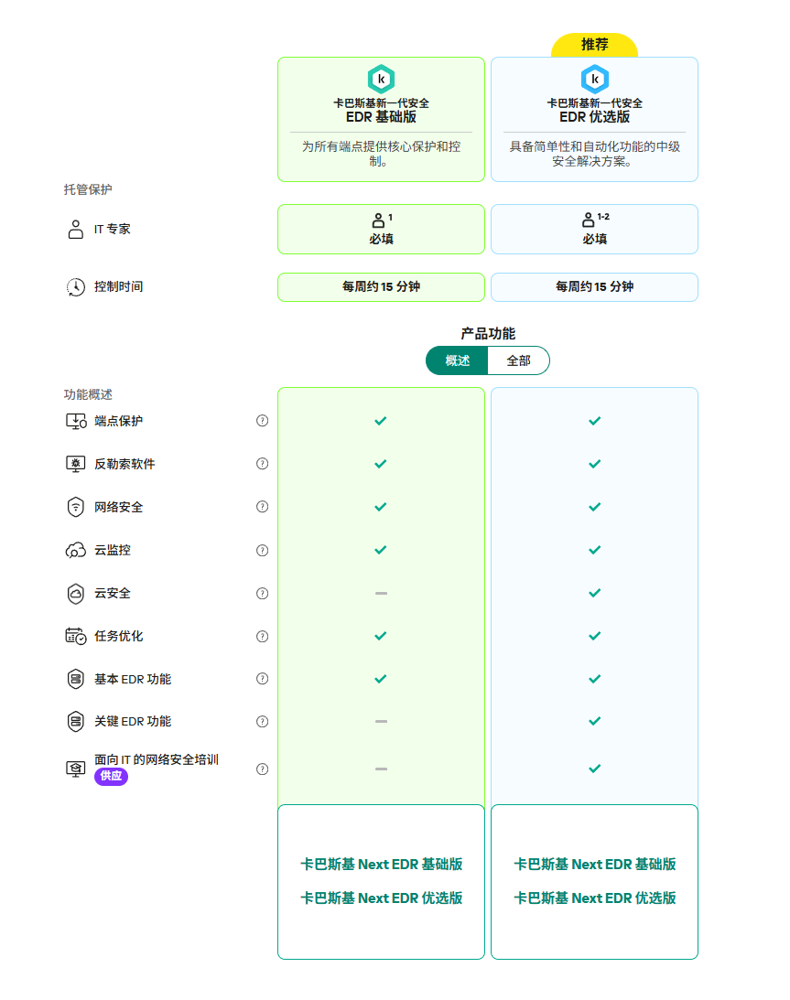790x1000 pixels.
Task: Click the yellow 推荐 recommended tag
Action: click(594, 44)
